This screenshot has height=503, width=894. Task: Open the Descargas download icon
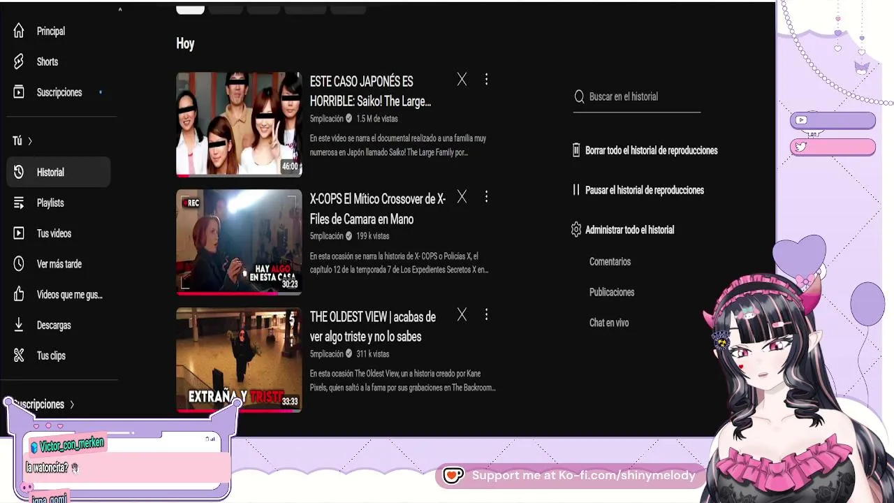19,325
